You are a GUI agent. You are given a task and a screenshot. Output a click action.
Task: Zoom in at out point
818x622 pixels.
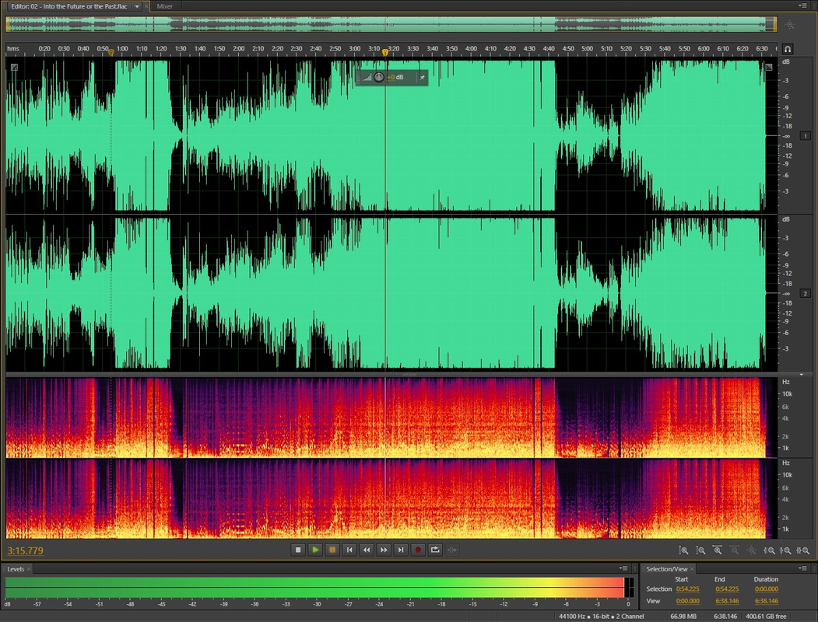click(x=785, y=550)
